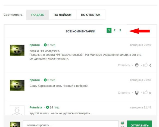Click the mask icon on the 21:49 comment

[137, 65]
